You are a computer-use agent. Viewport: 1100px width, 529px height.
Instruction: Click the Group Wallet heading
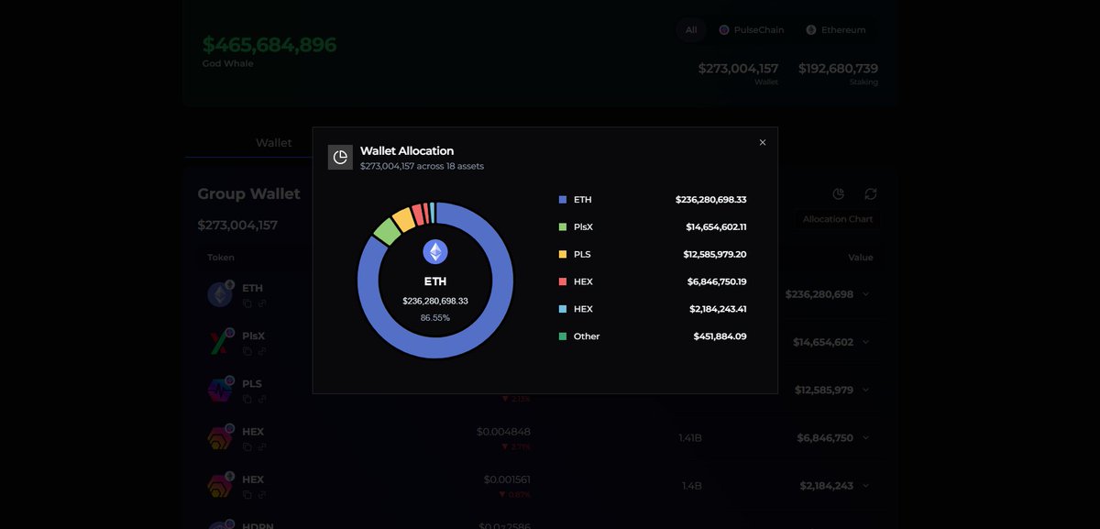click(x=249, y=193)
